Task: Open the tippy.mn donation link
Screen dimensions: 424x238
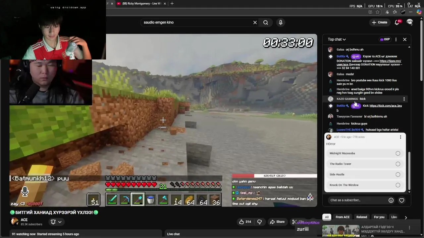Action: tap(390, 61)
